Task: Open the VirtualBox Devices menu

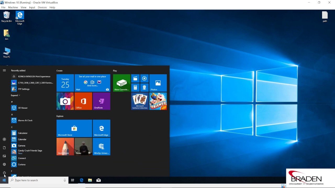Action: tap(42, 7)
